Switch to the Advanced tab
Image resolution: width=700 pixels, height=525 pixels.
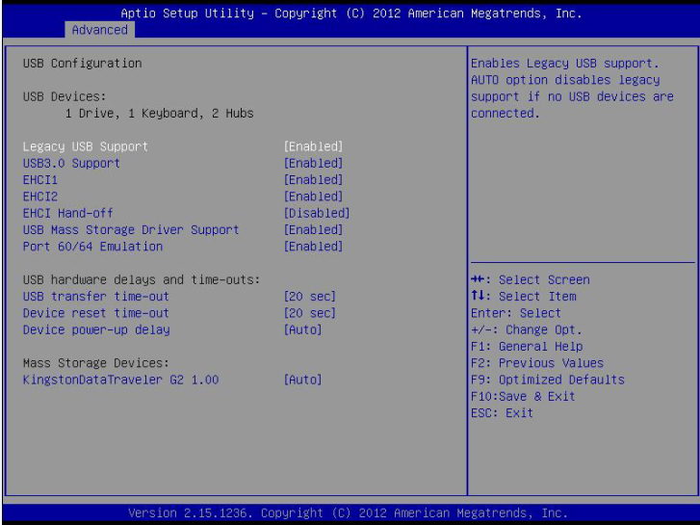(x=100, y=30)
